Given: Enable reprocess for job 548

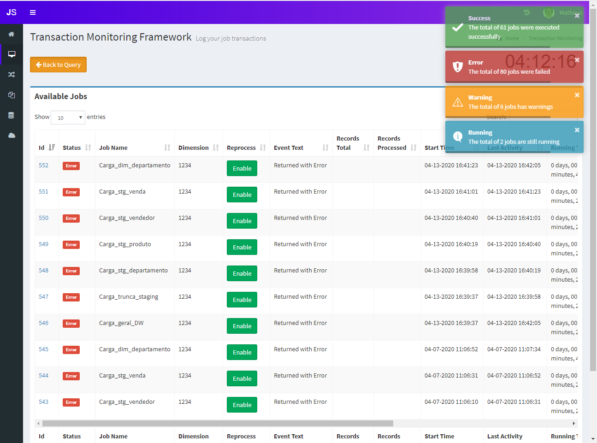Looking at the screenshot, I should click(242, 273).
